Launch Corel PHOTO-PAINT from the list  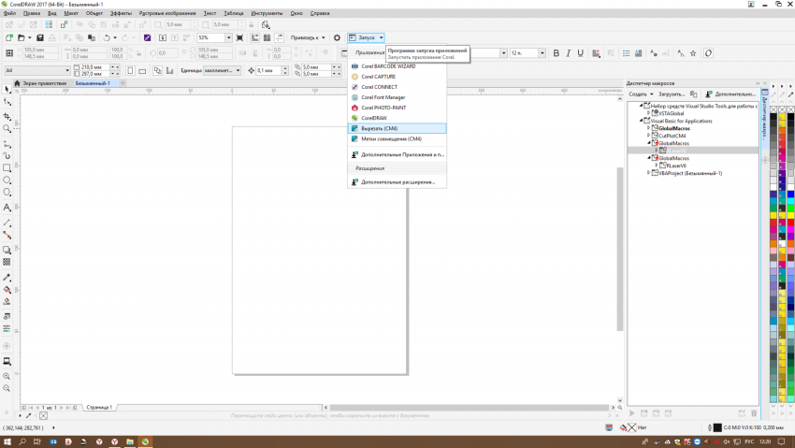point(383,108)
